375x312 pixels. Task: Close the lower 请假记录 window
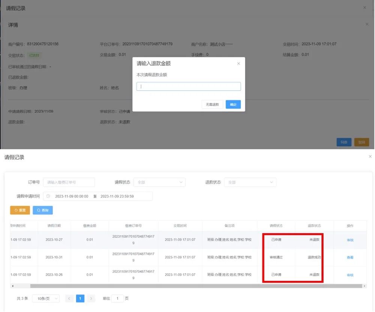tap(370, 156)
